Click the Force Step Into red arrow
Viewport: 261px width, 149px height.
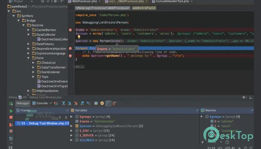(x=76, y=104)
